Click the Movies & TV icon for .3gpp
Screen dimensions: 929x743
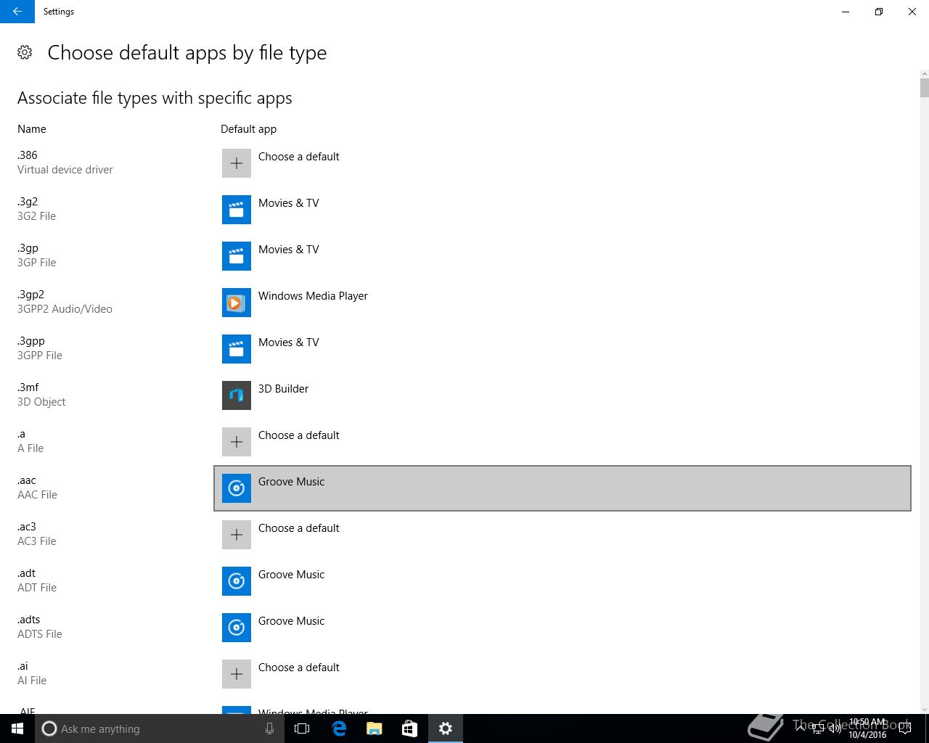237,349
